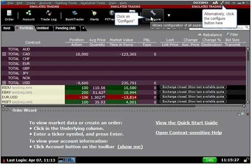Click the second circle button beside Order Wizard title
This screenshot has width=251, height=164.
(7, 110)
